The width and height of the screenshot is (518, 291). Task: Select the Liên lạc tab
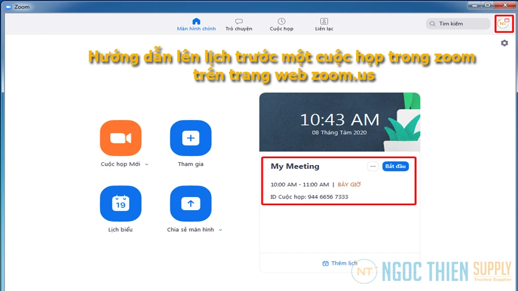tap(324, 24)
